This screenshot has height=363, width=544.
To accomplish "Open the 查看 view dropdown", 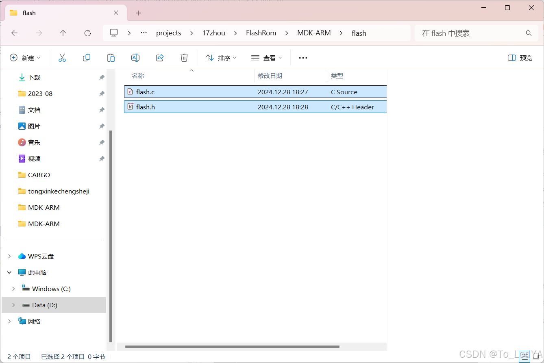I will pyautogui.click(x=267, y=58).
